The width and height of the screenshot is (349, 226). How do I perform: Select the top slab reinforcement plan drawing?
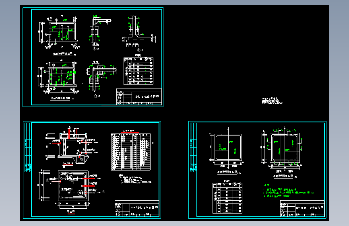click(227, 148)
